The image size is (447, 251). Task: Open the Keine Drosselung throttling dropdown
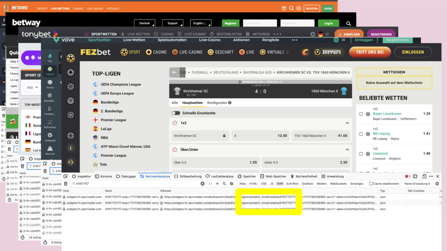[417, 184]
